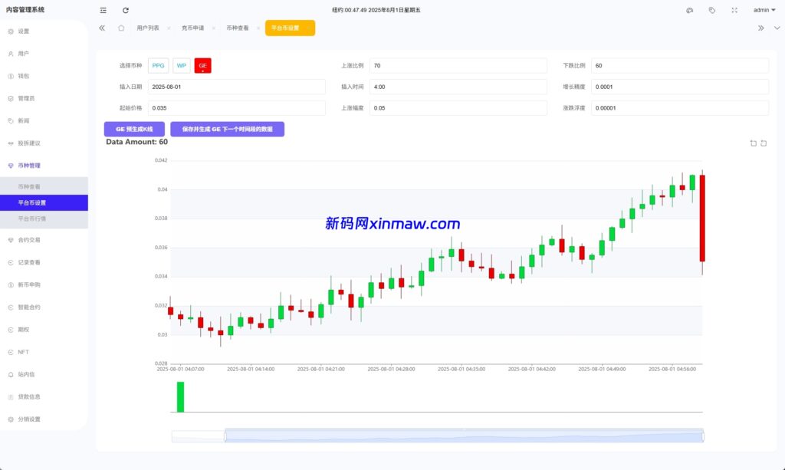Click the tag icon in the header
The height and width of the screenshot is (470, 785).
pyautogui.click(x=712, y=10)
